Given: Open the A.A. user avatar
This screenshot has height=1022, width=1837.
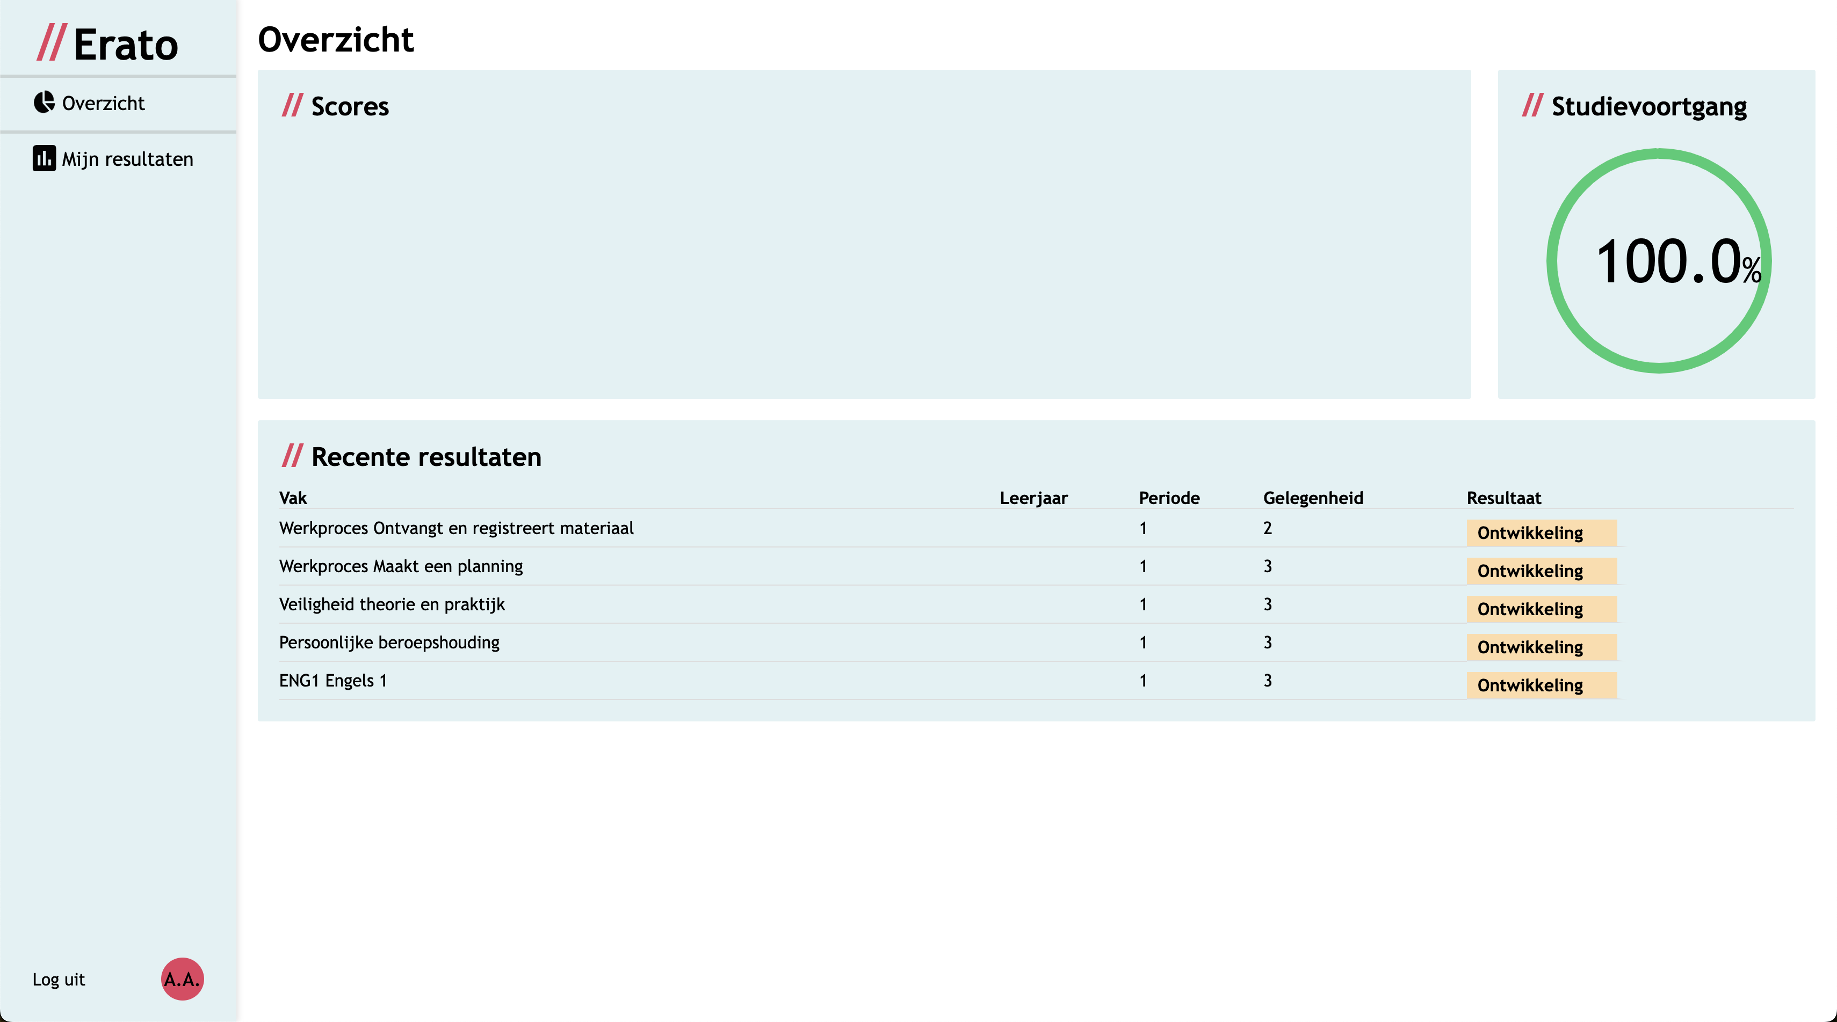Looking at the screenshot, I should tap(182, 979).
